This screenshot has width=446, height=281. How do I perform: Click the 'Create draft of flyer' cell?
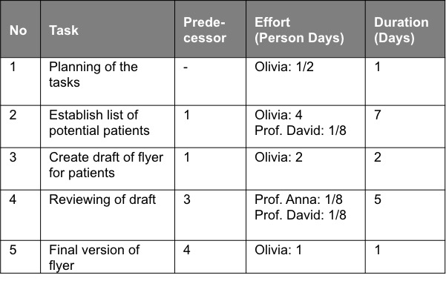tap(108, 168)
